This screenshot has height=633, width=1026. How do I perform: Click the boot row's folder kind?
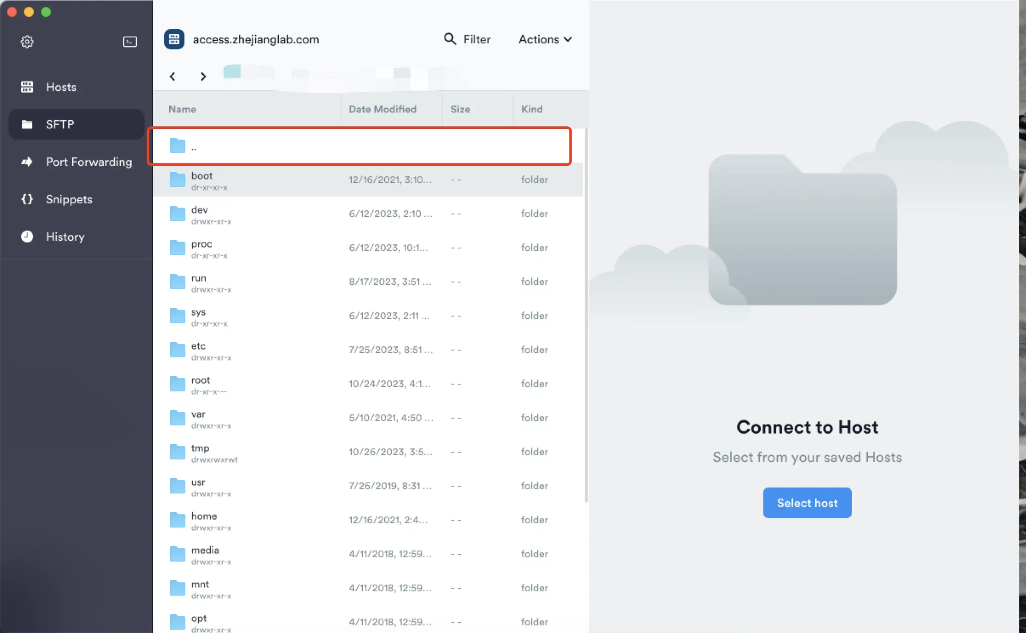535,180
